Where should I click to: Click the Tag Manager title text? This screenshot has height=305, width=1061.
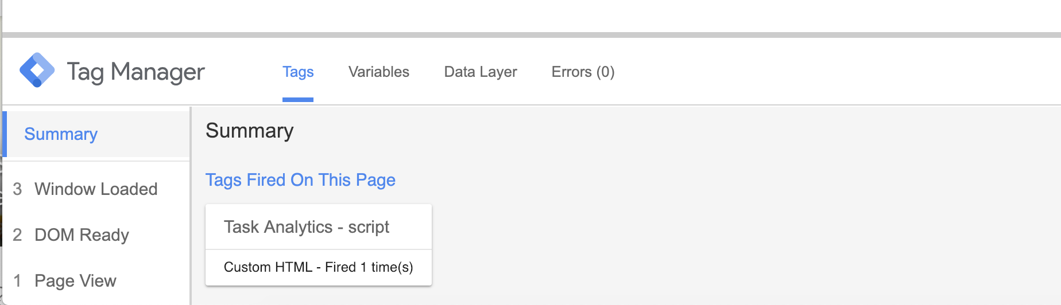point(135,72)
